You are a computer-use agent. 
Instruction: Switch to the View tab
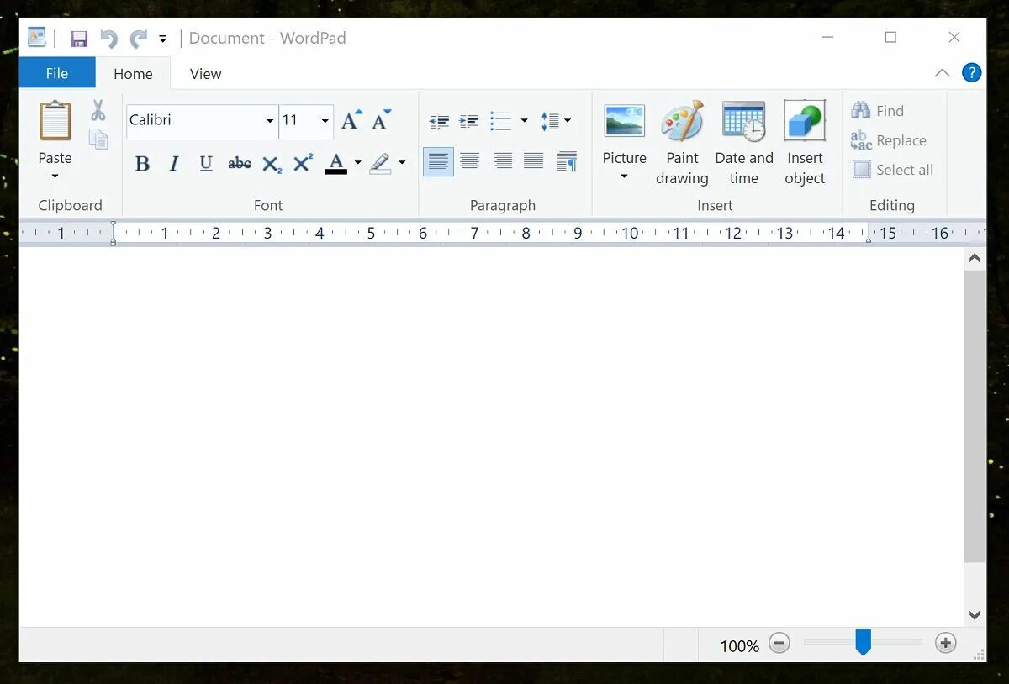pyautogui.click(x=205, y=74)
